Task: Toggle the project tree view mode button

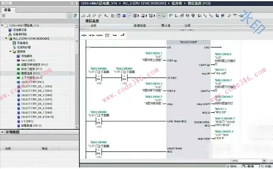Action: (x=70, y=15)
